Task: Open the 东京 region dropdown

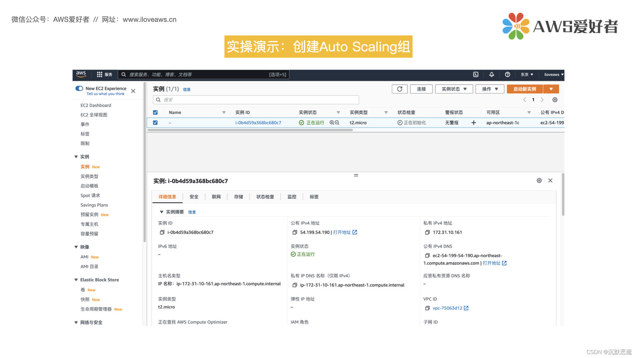Action: 527,75
